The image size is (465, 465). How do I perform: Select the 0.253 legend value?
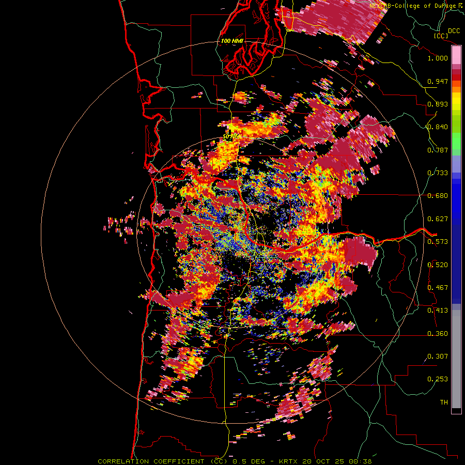[438, 379]
